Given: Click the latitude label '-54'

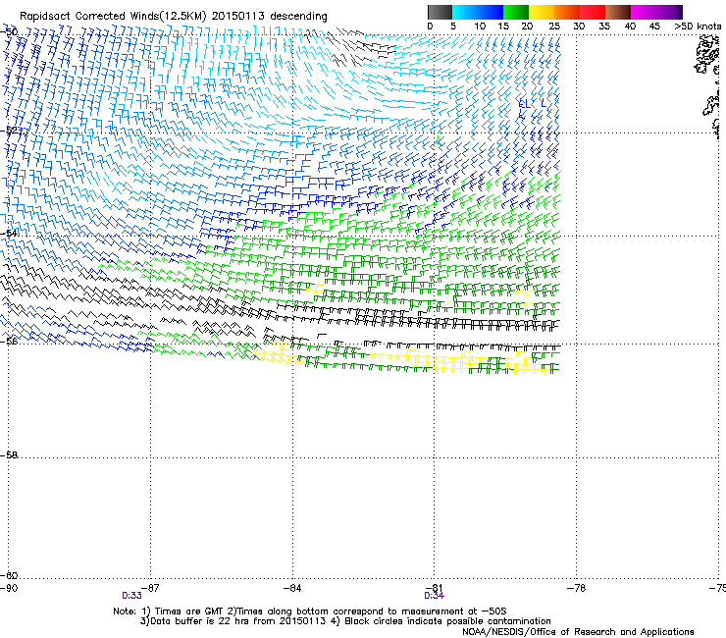Looking at the screenshot, I should [x=9, y=233].
